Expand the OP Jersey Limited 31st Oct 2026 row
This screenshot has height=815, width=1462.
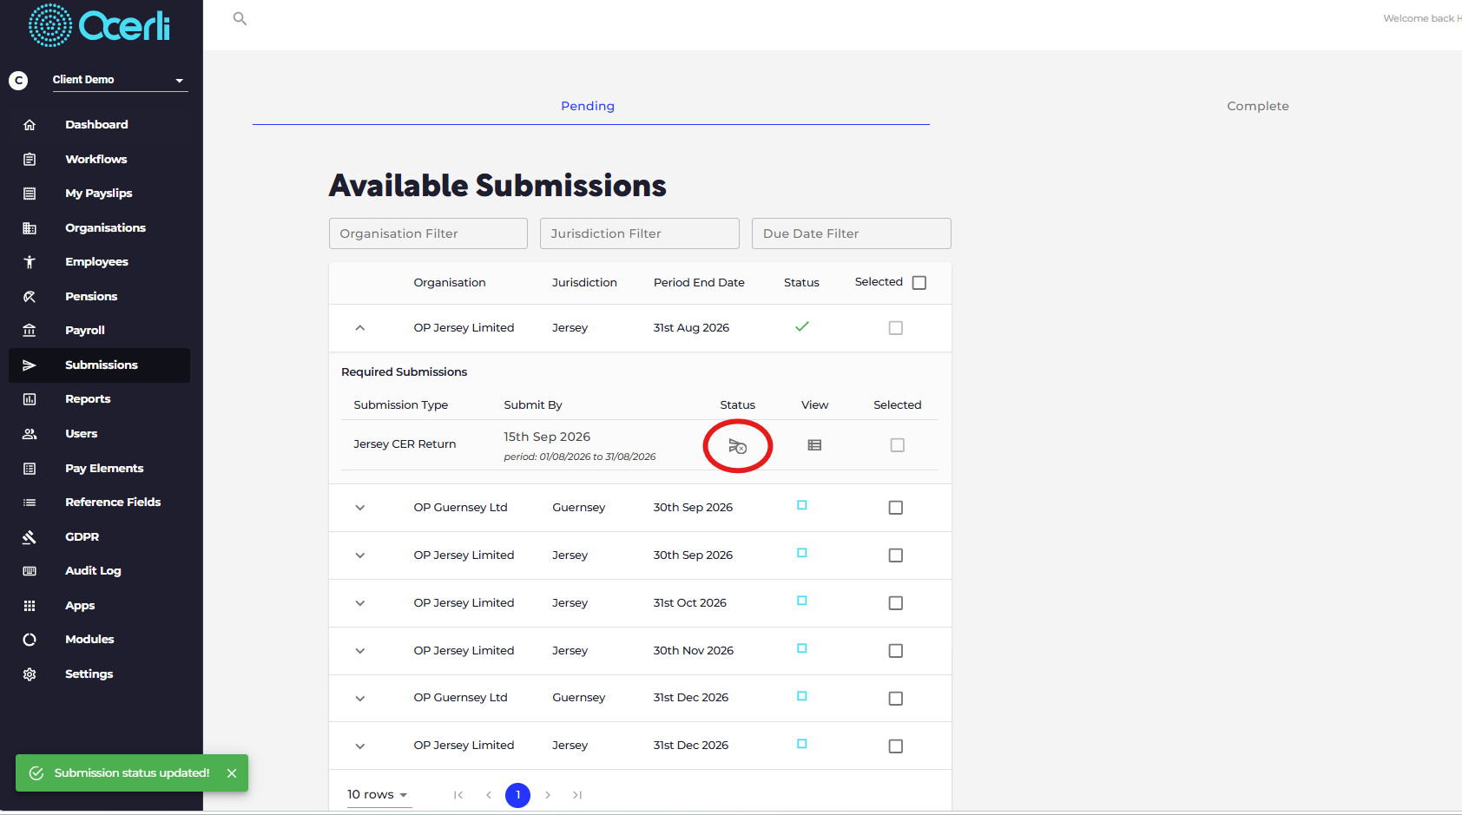[360, 603]
